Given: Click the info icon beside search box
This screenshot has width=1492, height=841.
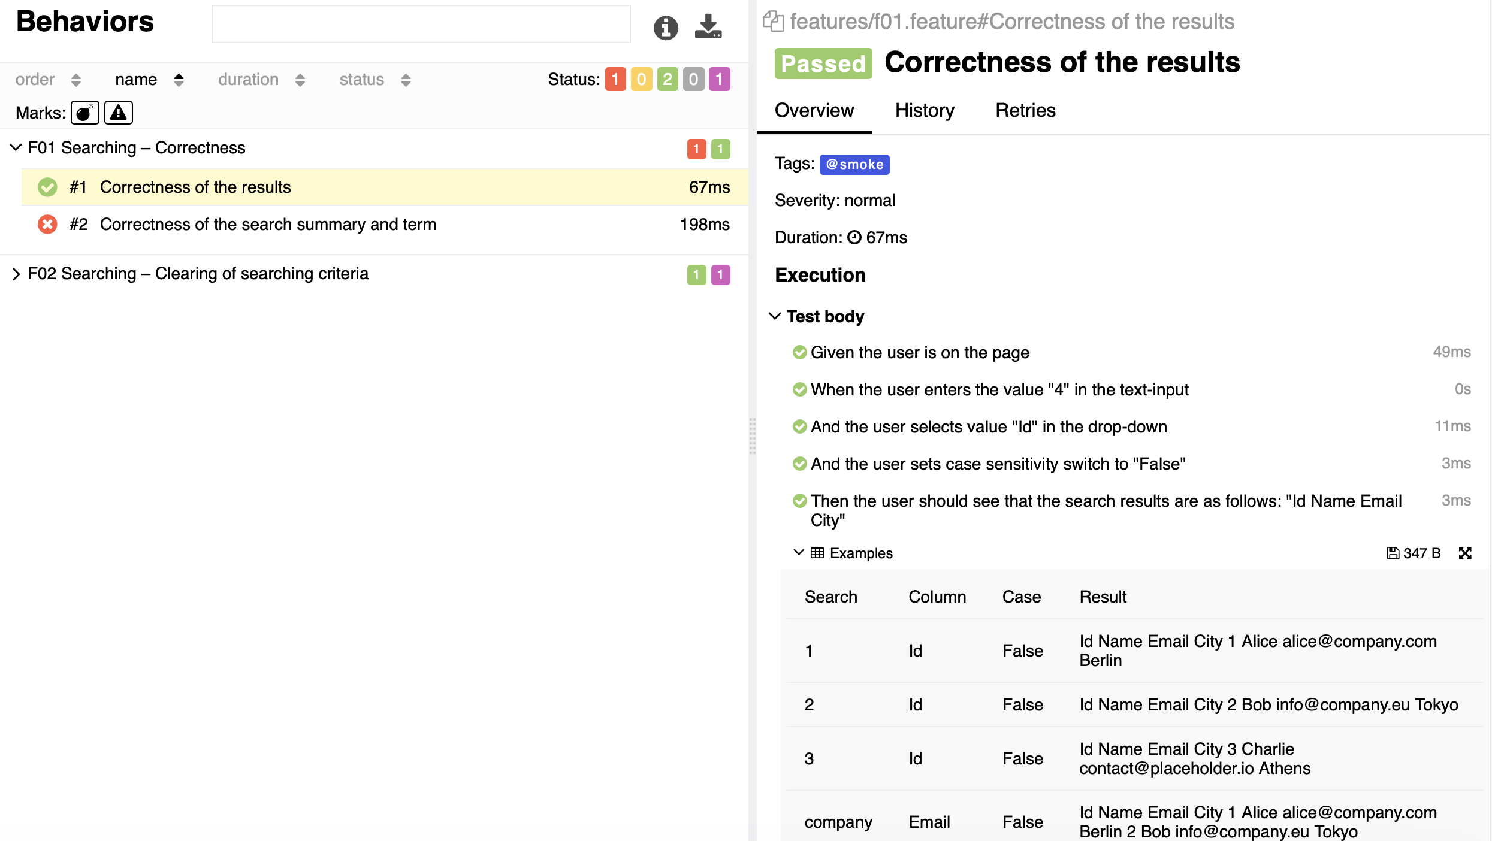Looking at the screenshot, I should (x=665, y=27).
